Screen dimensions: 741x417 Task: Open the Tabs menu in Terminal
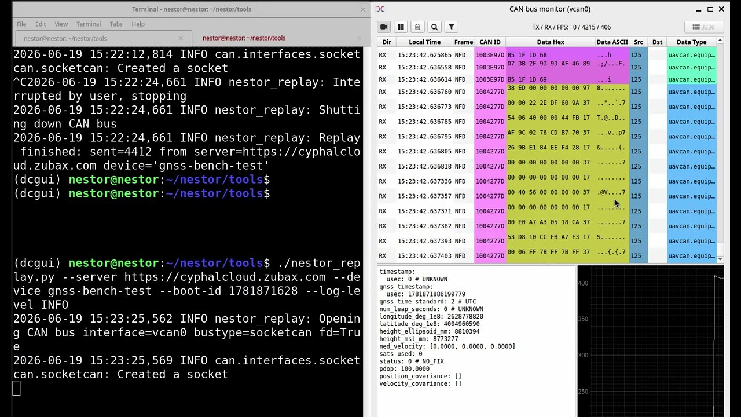116,24
